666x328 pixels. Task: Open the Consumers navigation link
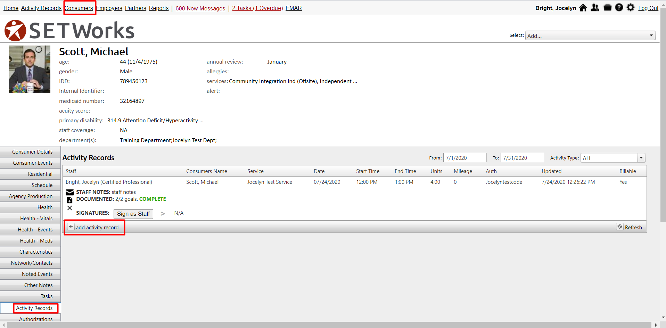pyautogui.click(x=79, y=8)
